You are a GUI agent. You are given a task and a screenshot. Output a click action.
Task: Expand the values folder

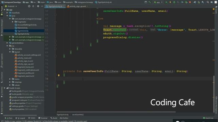10,85
